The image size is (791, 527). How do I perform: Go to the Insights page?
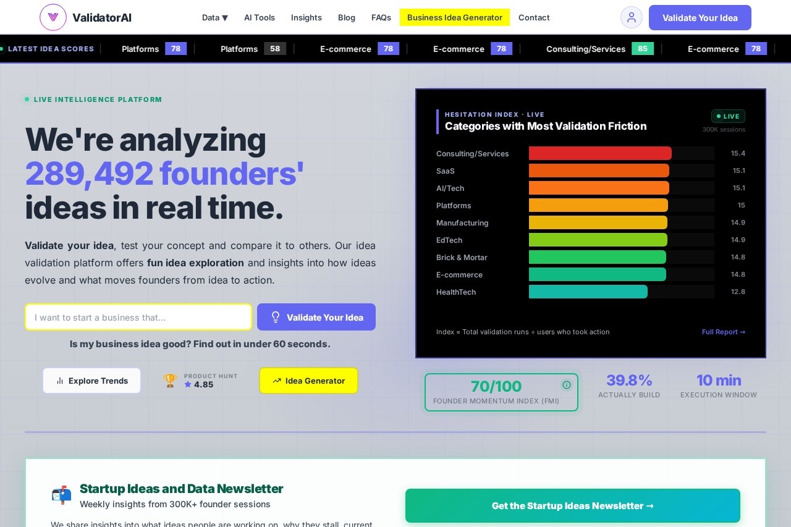307,17
